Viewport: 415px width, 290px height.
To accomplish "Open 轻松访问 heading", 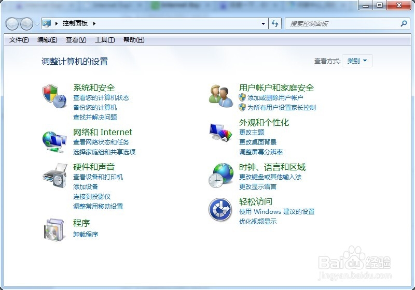I will (255, 202).
